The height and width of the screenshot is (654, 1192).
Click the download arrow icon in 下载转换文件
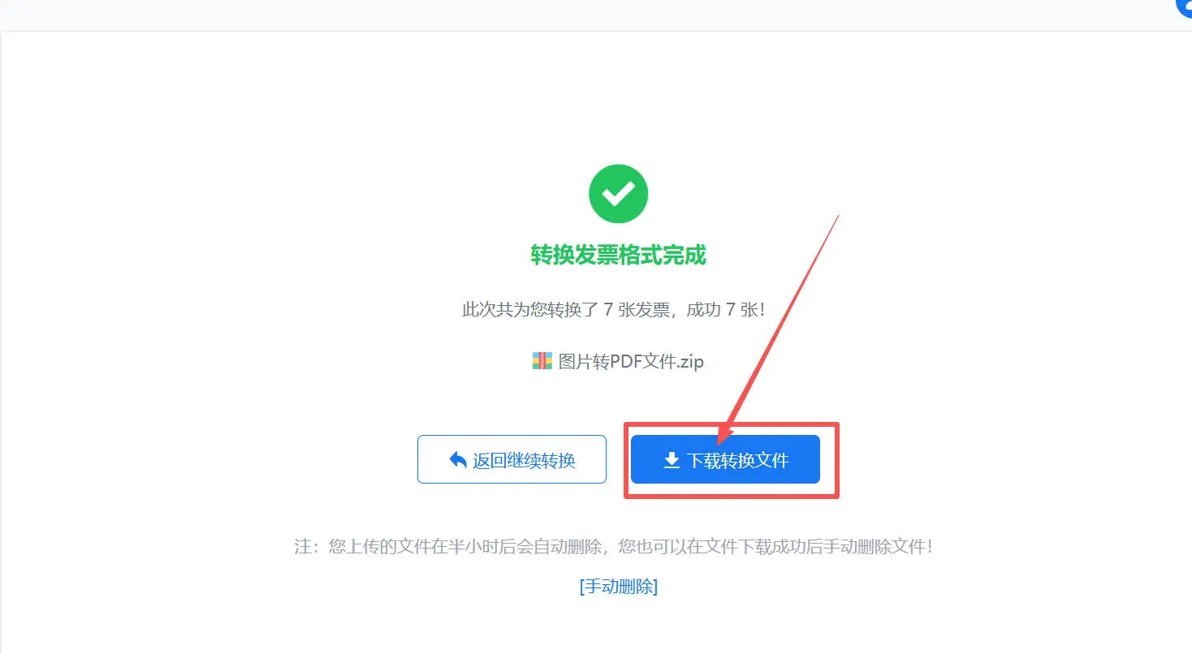click(672, 461)
